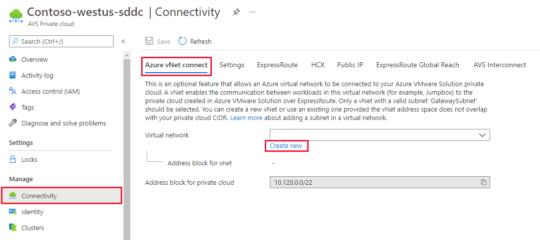Click the Create new link
Viewport: 540px width, 240px height.
[286, 146]
